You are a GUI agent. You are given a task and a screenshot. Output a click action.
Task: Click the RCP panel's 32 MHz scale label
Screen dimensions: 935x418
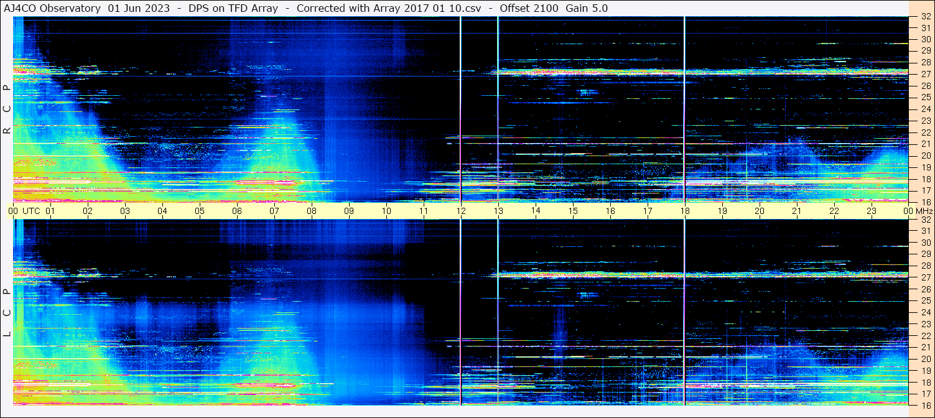(925, 16)
